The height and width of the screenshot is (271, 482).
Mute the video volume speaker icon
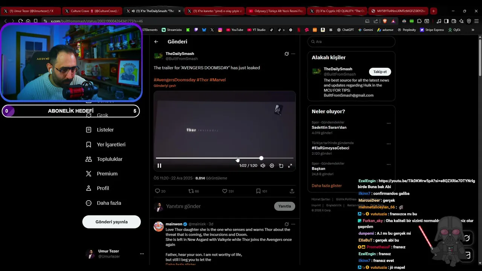pyautogui.click(x=263, y=166)
